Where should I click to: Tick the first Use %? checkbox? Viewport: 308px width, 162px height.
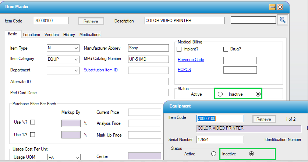coord(32,122)
